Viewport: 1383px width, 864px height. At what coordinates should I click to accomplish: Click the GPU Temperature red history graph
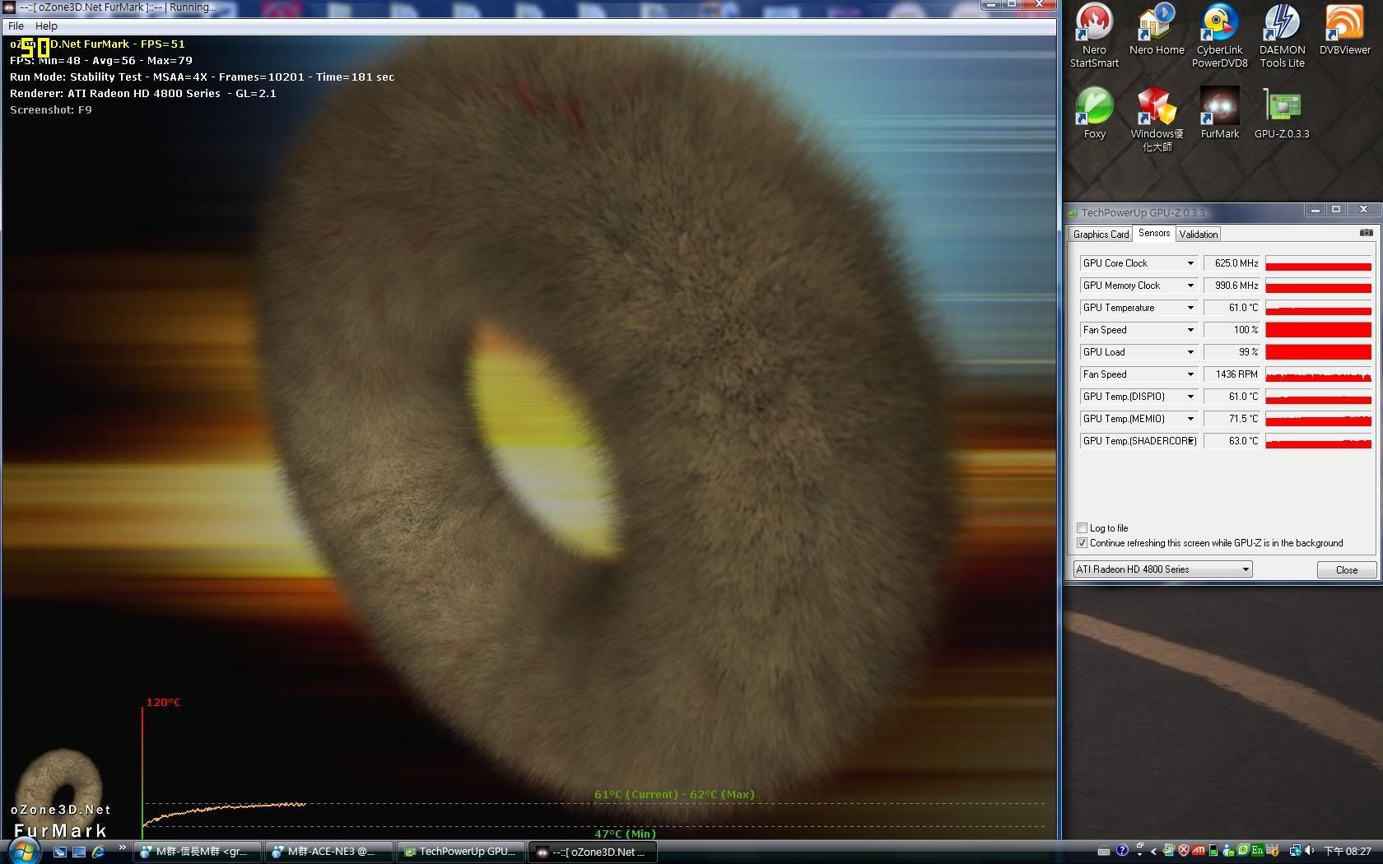(1318, 308)
